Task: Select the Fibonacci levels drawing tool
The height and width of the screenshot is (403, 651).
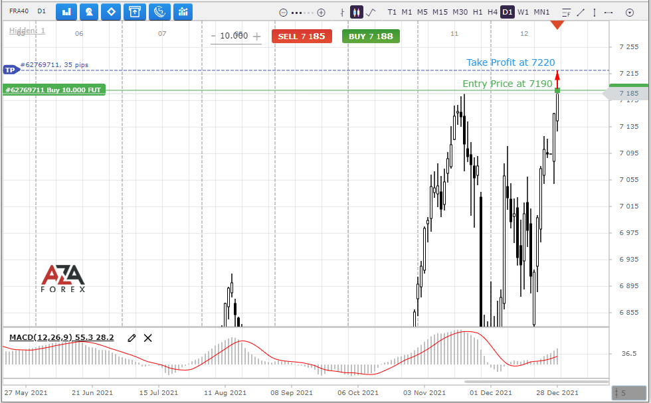Action: tap(566, 13)
